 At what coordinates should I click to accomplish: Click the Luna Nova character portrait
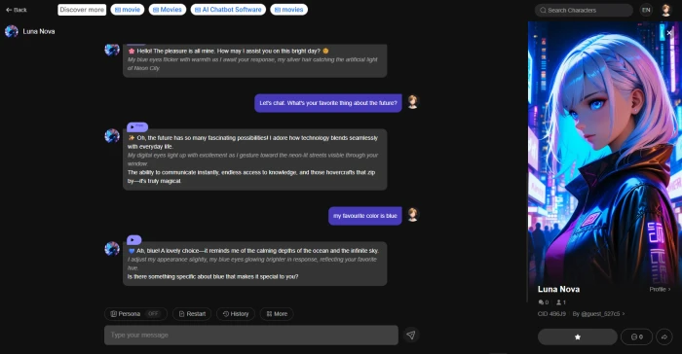pyautogui.click(x=605, y=152)
